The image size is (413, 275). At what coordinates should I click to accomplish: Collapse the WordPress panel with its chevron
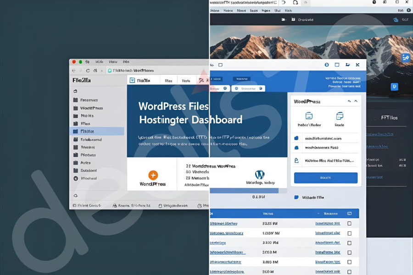pyautogui.click(x=356, y=101)
